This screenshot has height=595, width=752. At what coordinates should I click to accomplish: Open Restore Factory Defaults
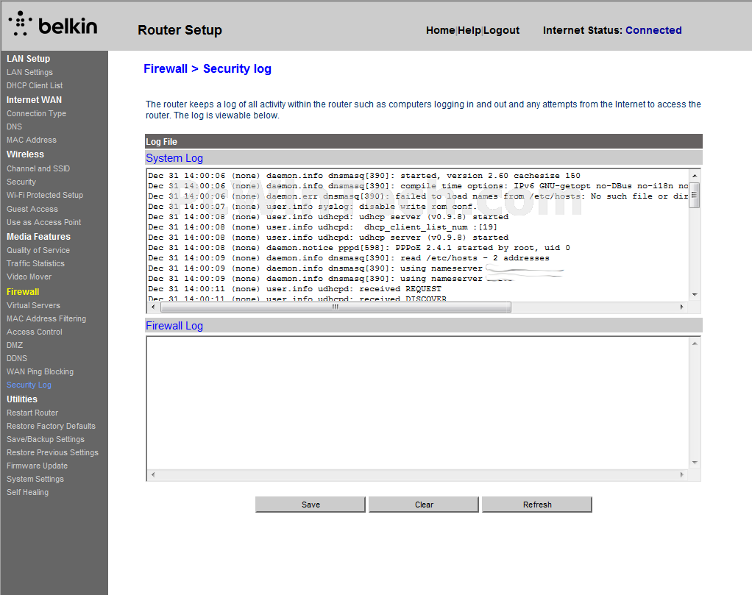point(51,427)
